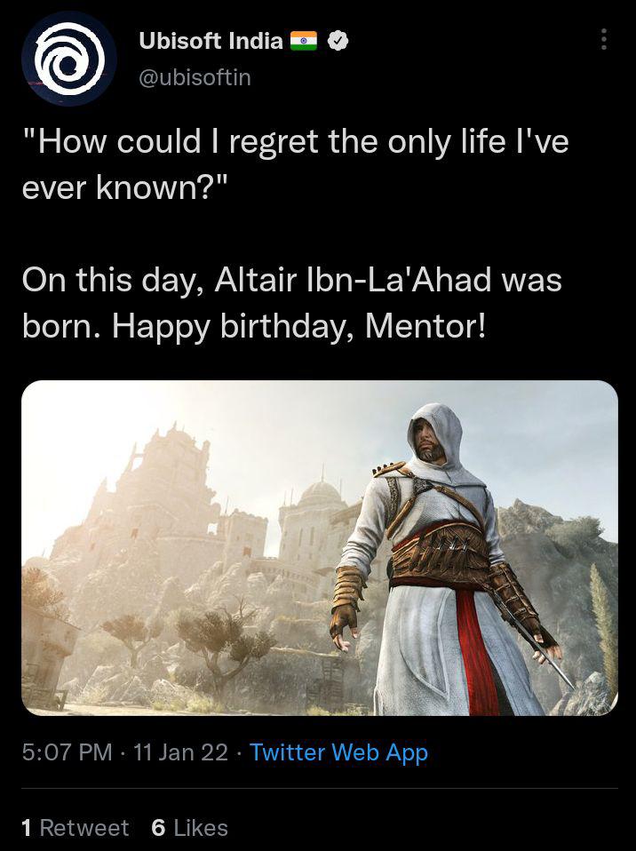This screenshot has width=636, height=851.
Task: Click the "Happy birthday, Mentor!" sentence
Action: [299, 326]
